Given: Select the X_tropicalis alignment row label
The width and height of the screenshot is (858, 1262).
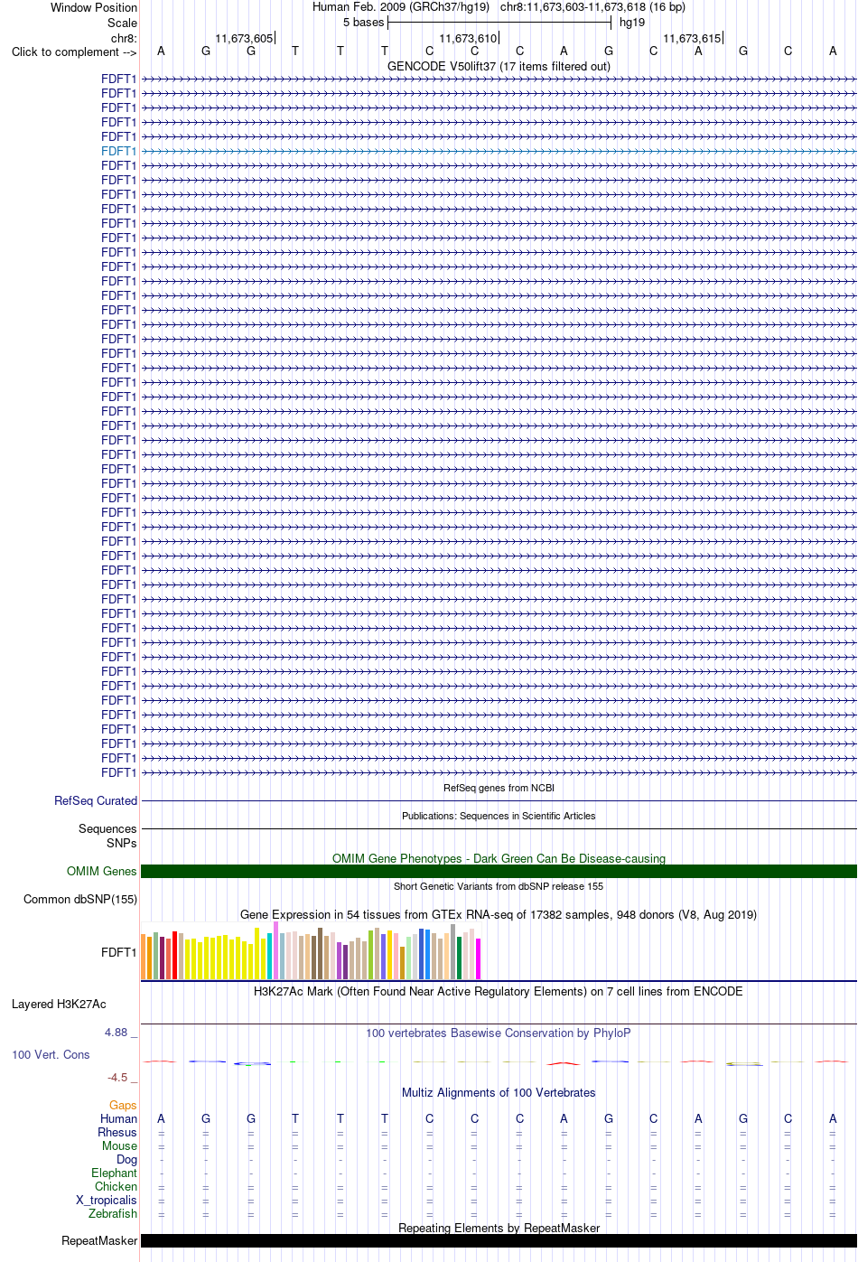Looking at the screenshot, I should [x=106, y=1200].
